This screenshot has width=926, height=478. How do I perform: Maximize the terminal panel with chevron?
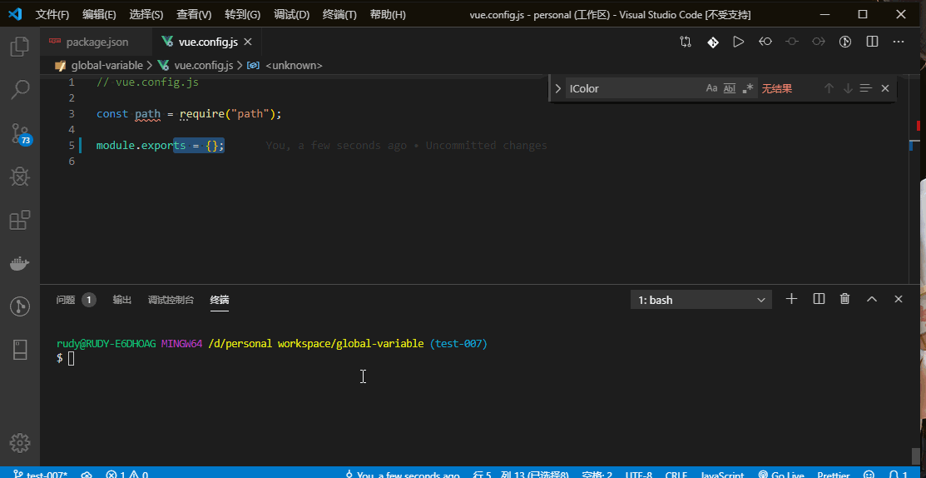coord(872,299)
